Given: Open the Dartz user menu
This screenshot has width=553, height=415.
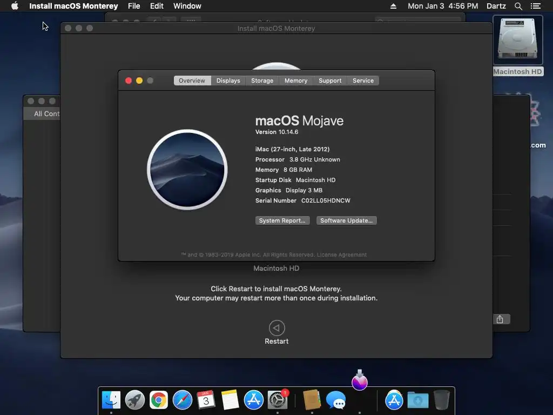Looking at the screenshot, I should click(x=496, y=6).
